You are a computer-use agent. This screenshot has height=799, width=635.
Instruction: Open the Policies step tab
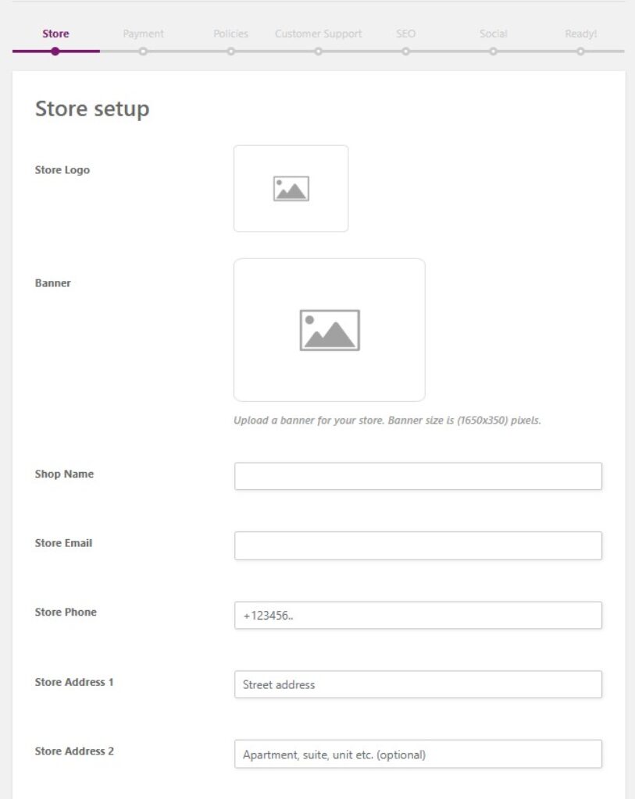pos(230,34)
